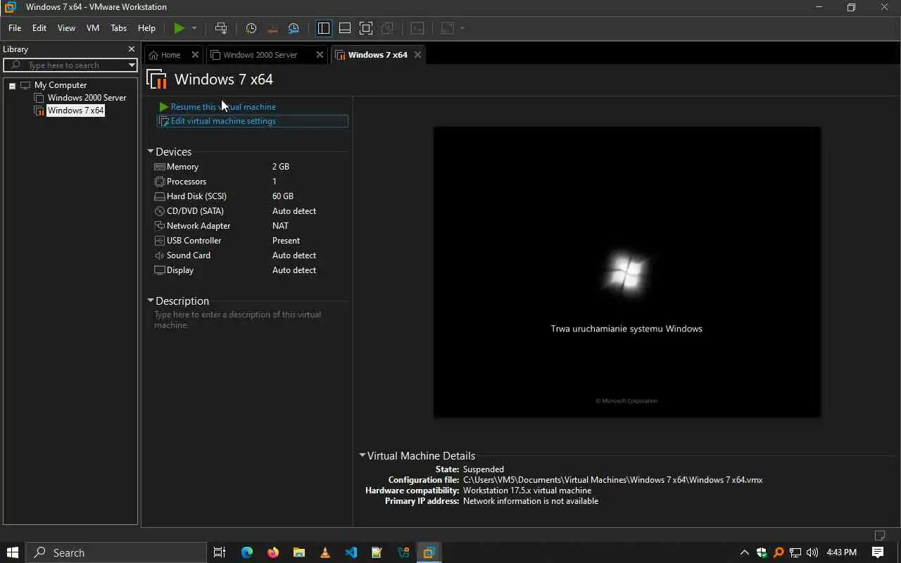Viewport: 901px width, 563px height.
Task: Select the USB Controller device
Action: 250,241
